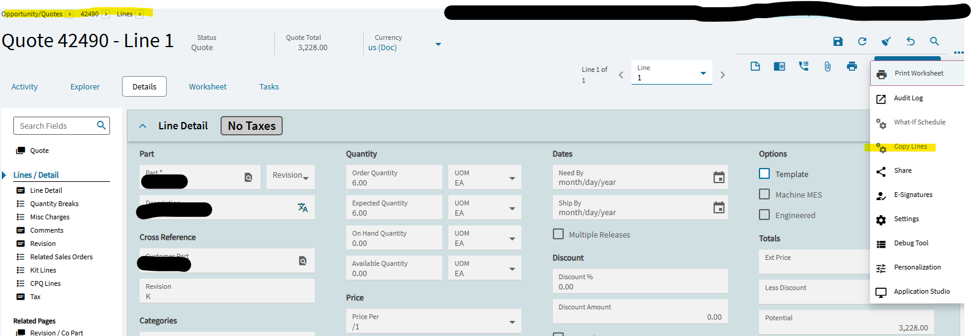This screenshot has width=971, height=336.
Task: Open the Ship By calendar picker
Action: tap(719, 207)
